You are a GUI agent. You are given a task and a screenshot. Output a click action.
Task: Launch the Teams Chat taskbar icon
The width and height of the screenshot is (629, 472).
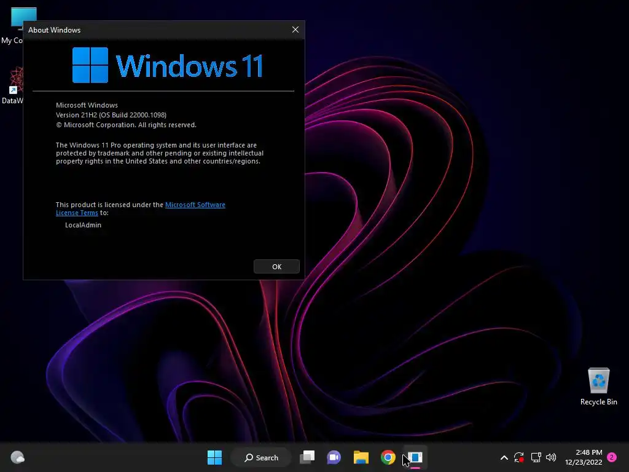[334, 457]
